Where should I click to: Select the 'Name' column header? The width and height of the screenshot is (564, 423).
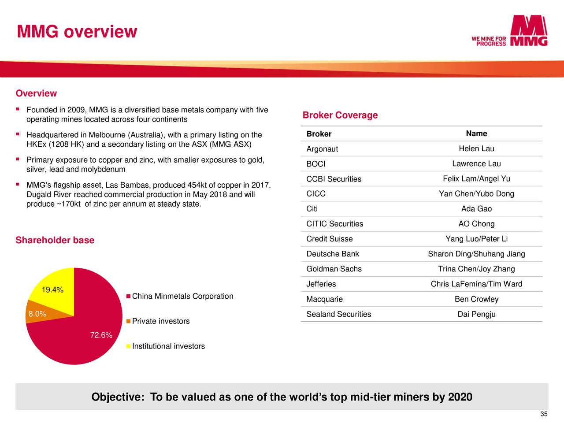[x=476, y=134]
